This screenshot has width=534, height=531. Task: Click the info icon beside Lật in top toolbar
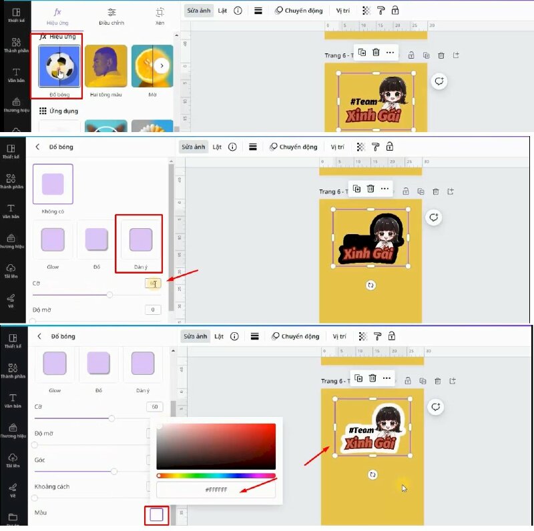pyautogui.click(x=238, y=11)
